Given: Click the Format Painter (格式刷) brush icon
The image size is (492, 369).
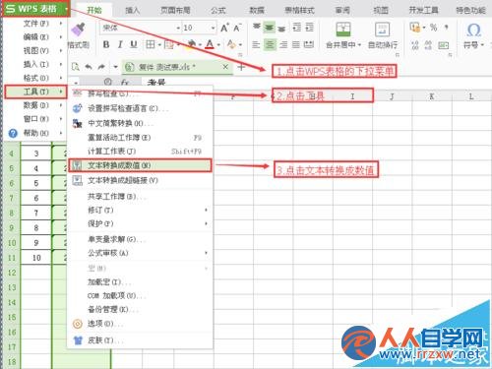Looking at the screenshot, I should point(78,30).
